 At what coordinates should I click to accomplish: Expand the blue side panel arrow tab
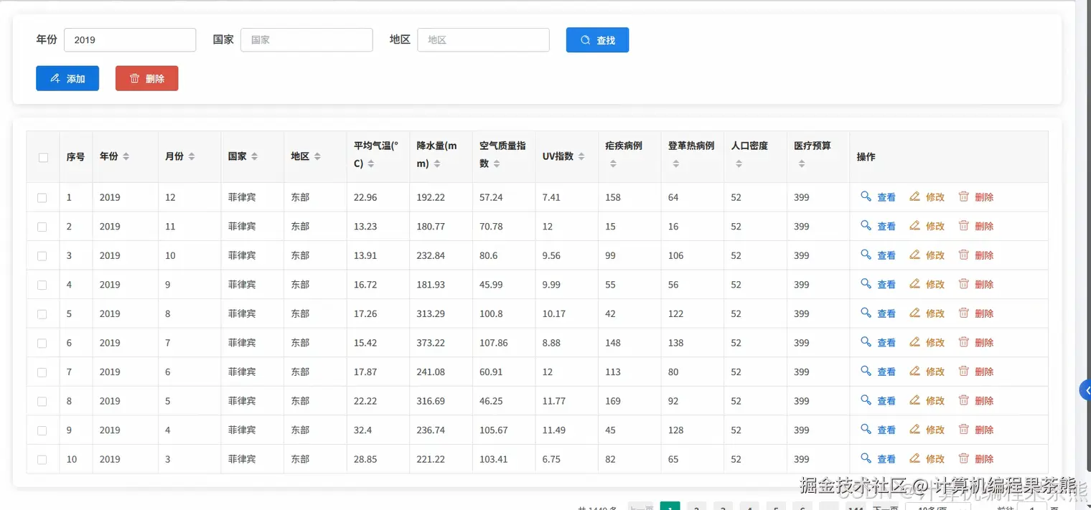point(1085,390)
